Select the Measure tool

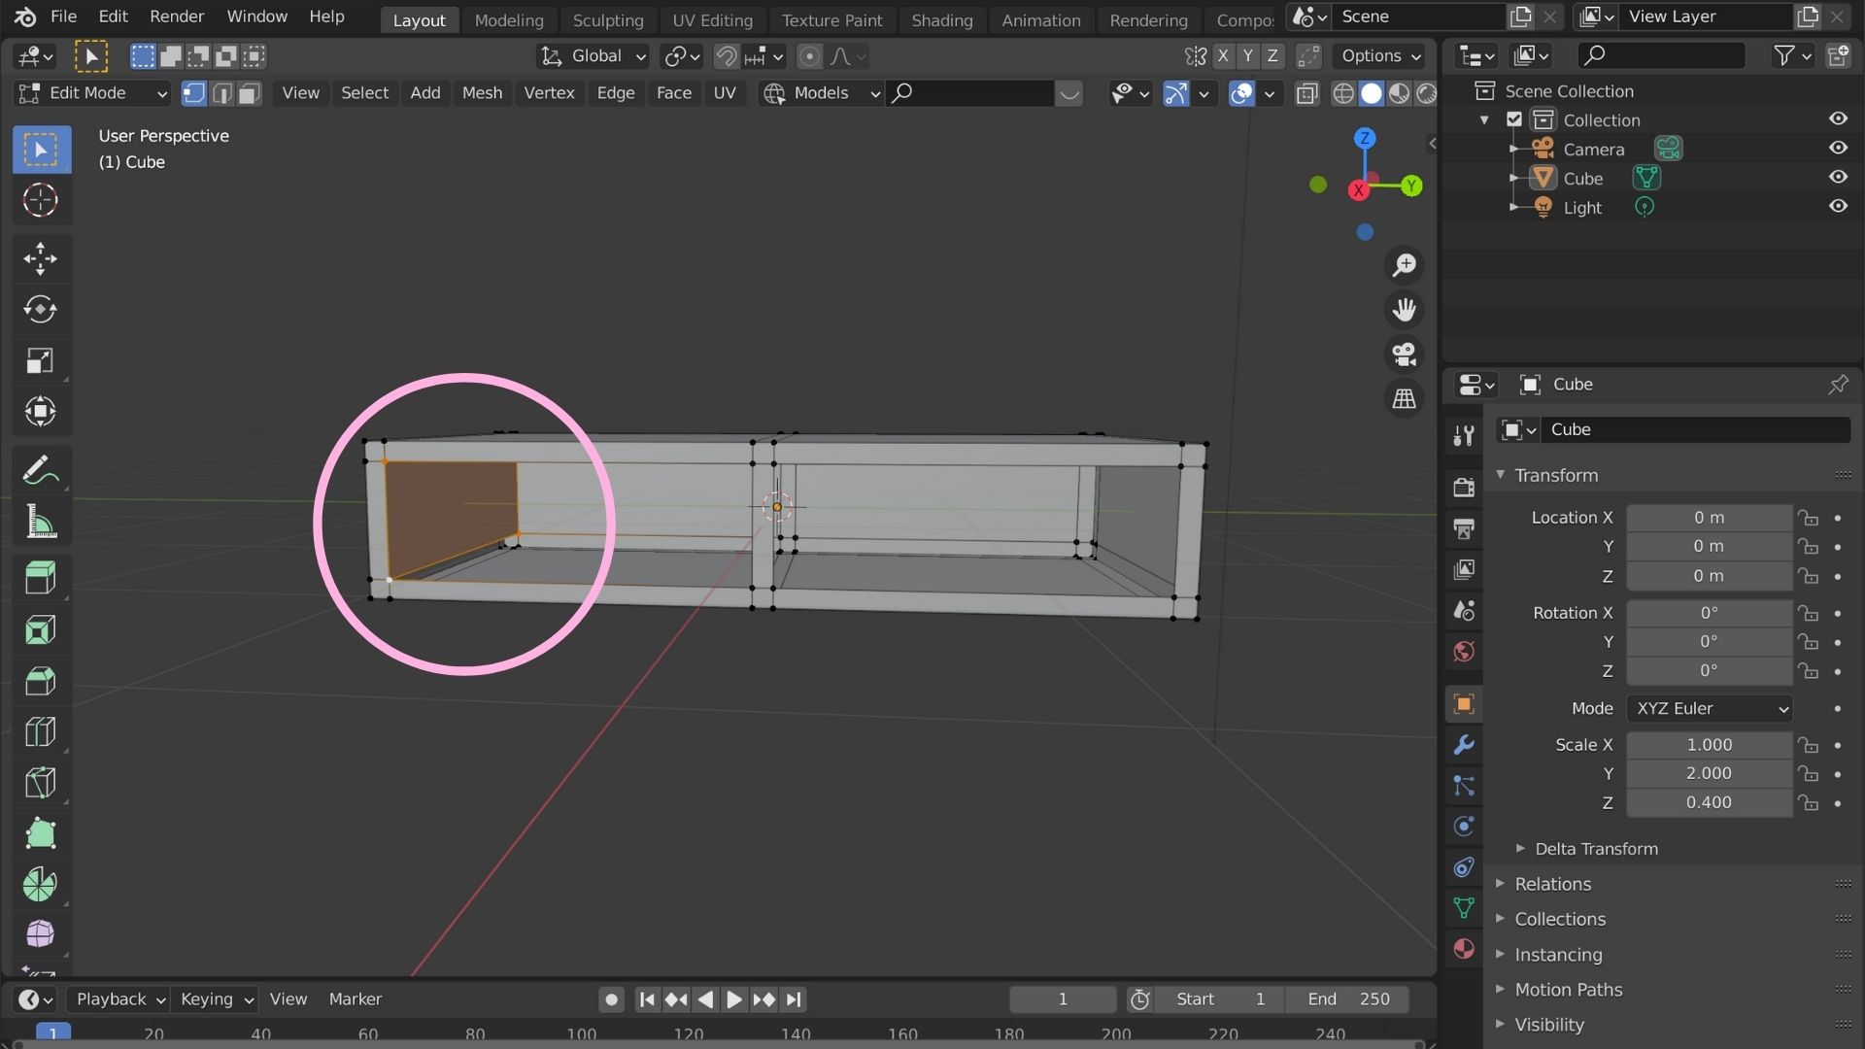click(41, 522)
